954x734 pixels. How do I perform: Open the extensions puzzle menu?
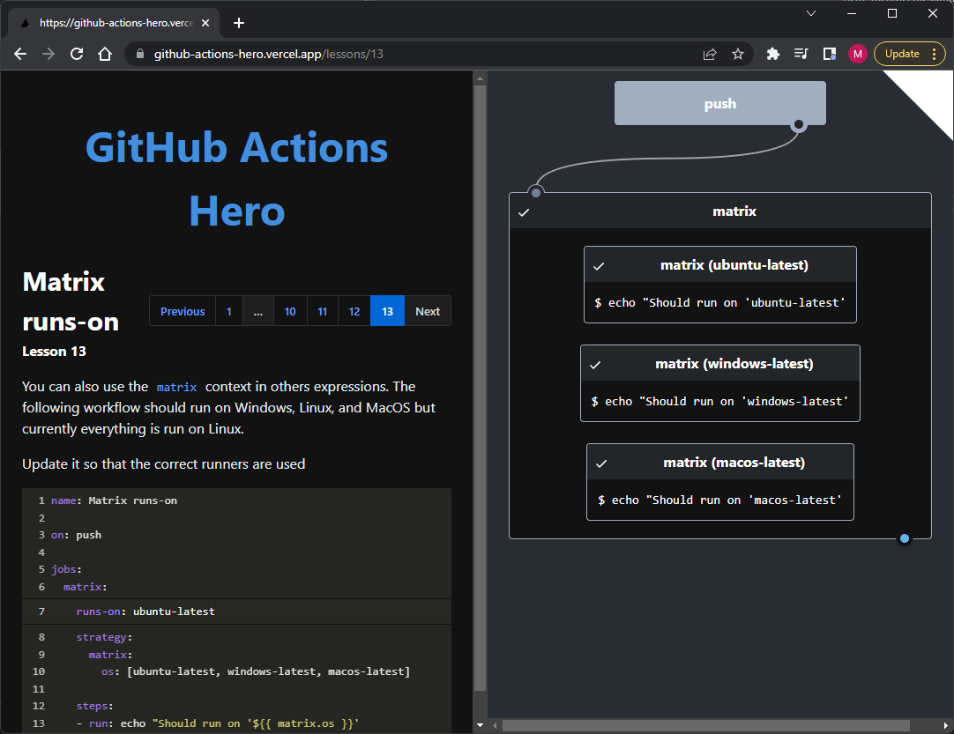click(x=772, y=54)
